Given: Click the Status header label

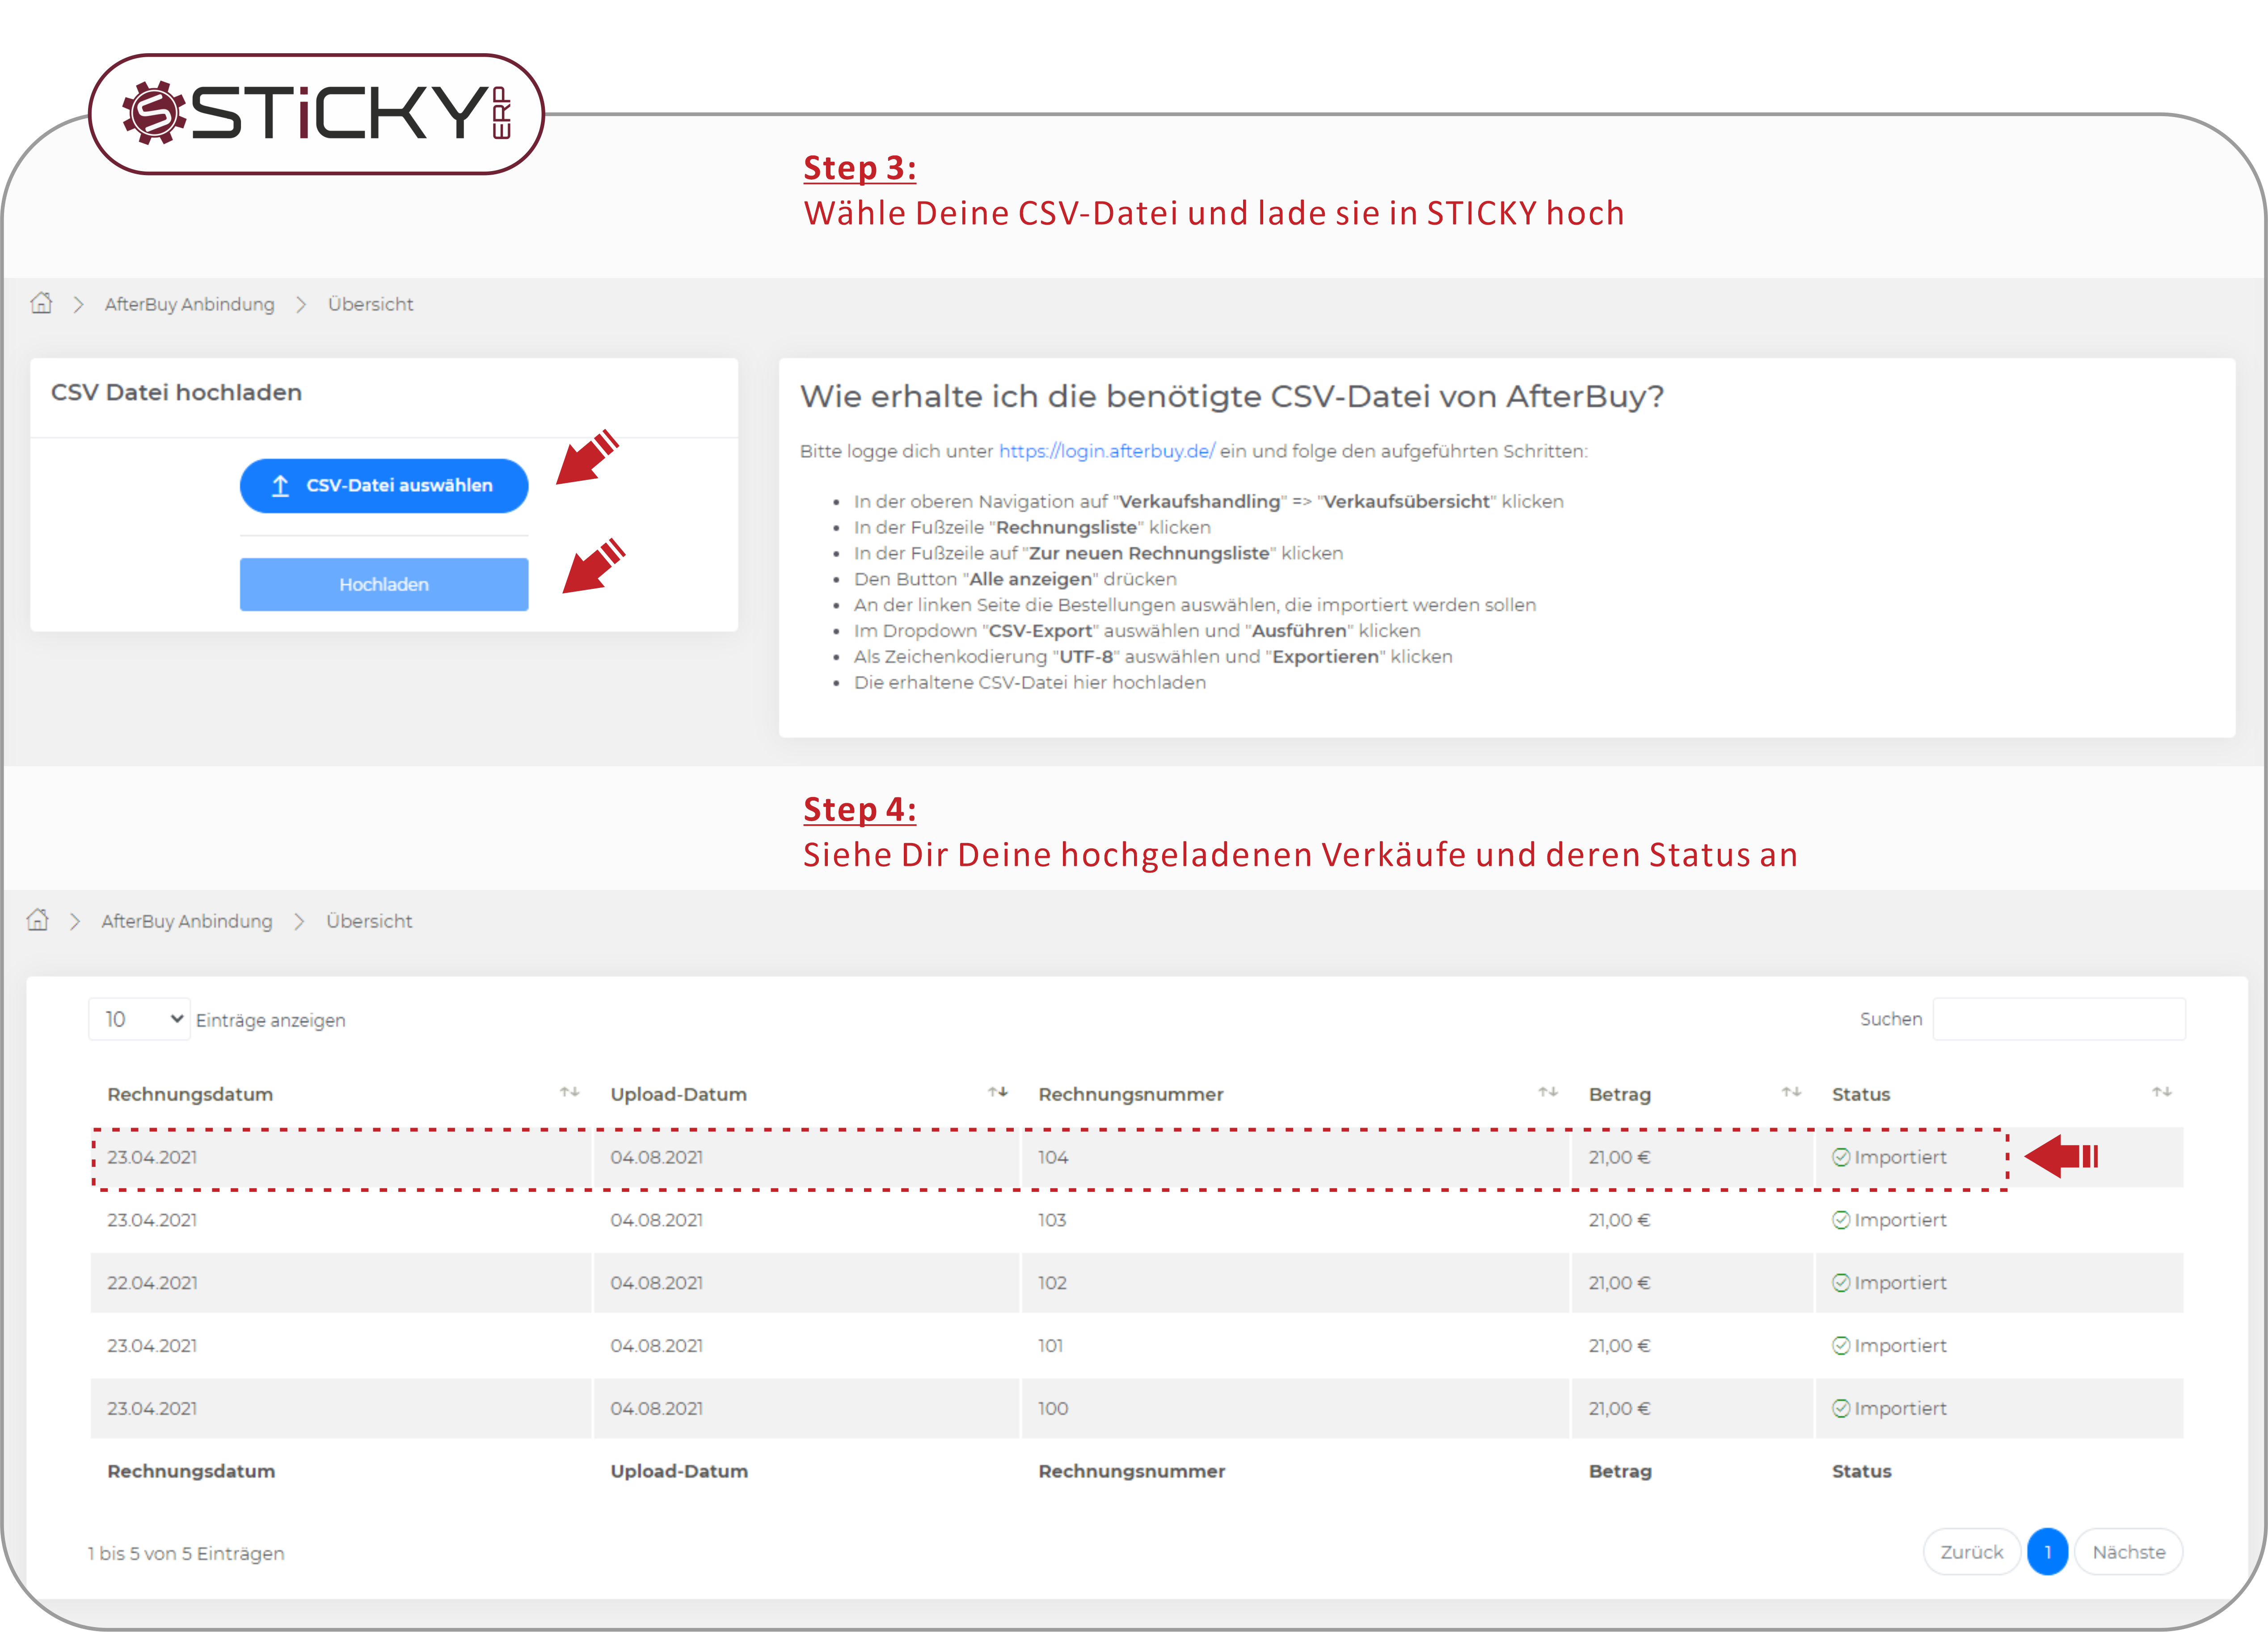Looking at the screenshot, I should click(x=1861, y=1095).
